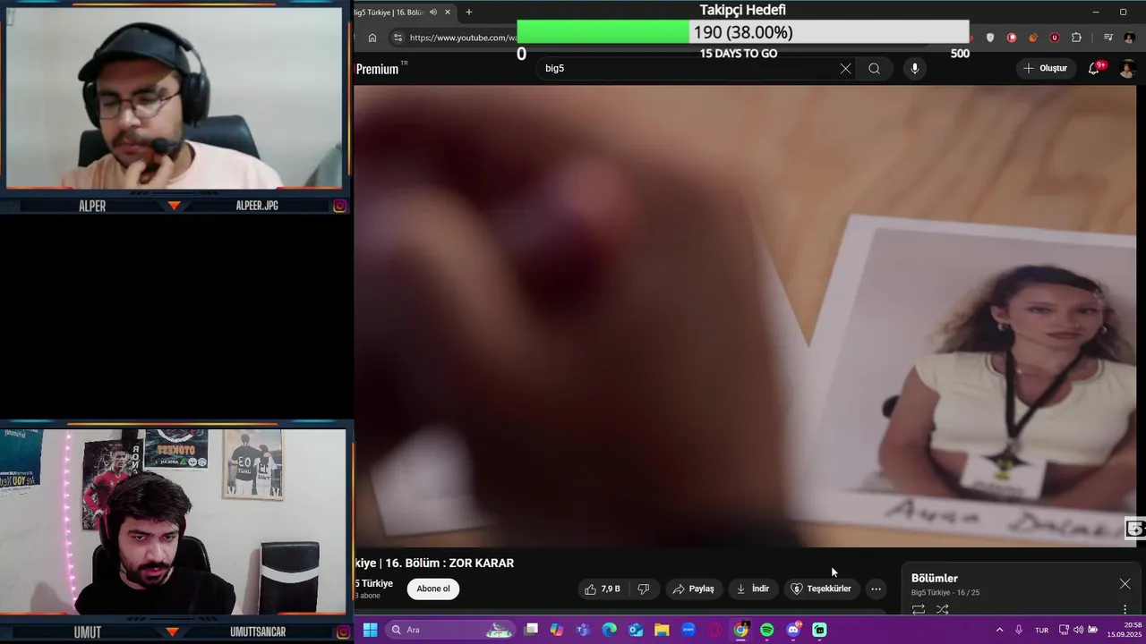Screen dimensions: 1146x644
Task: Click the Abone ol subscribe button
Action: tap(433, 589)
